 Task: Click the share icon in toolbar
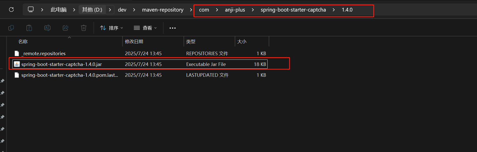(66, 28)
